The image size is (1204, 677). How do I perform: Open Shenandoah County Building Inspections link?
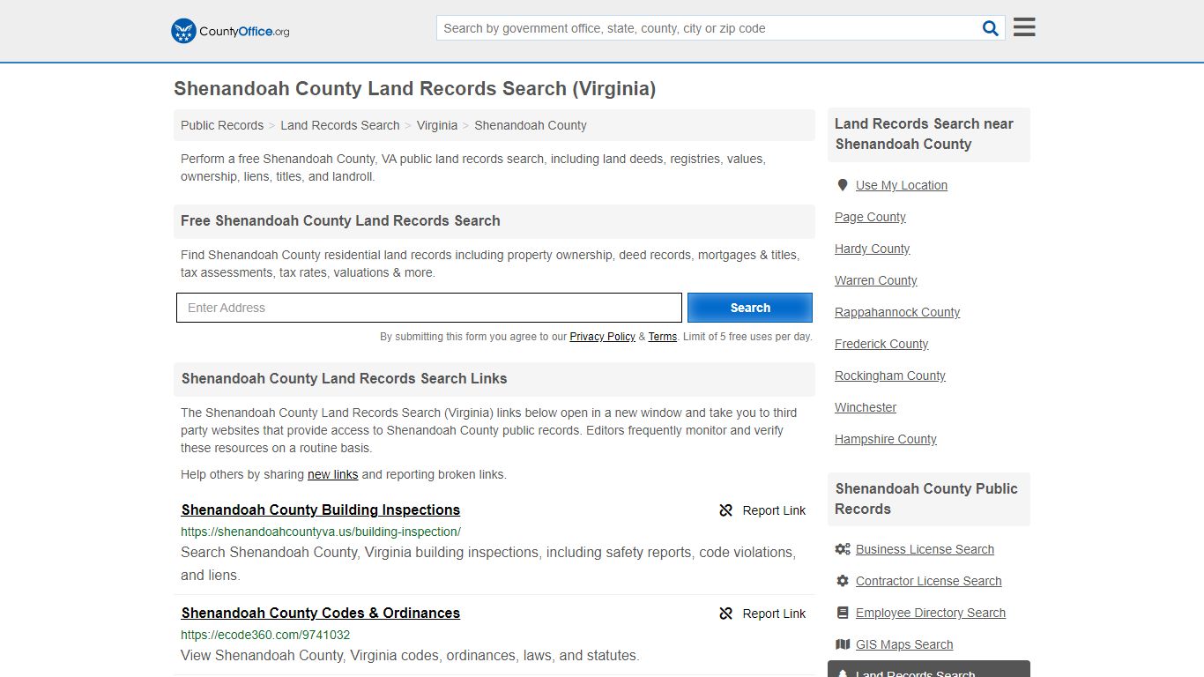click(321, 510)
